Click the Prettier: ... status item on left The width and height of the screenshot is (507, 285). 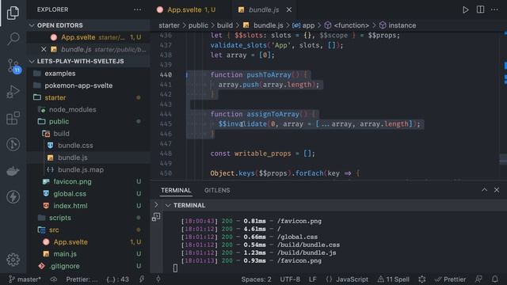[x=82, y=279]
